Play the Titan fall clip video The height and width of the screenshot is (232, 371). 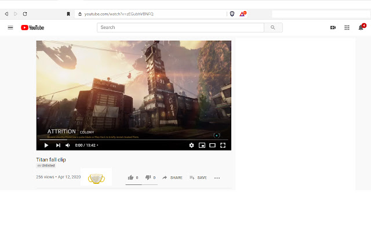tap(46, 146)
